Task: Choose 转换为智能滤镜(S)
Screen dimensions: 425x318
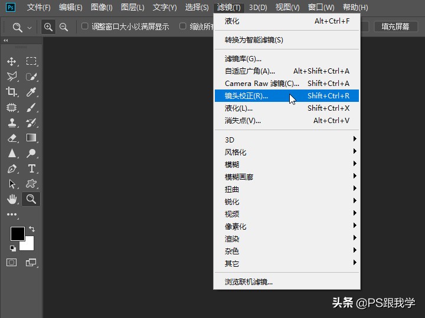Action: tap(287, 40)
